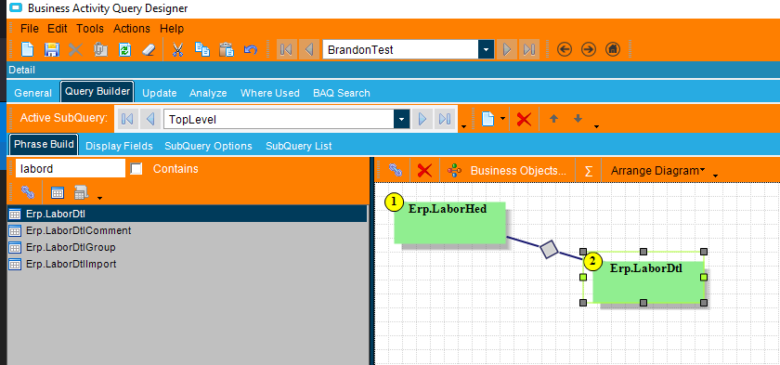
Task: Move subquery up with arrow
Action: coord(553,119)
